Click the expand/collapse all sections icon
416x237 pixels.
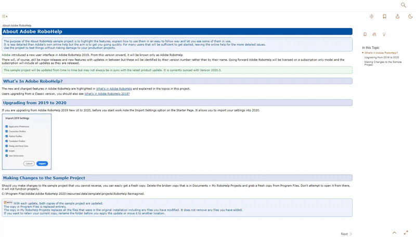371,17
